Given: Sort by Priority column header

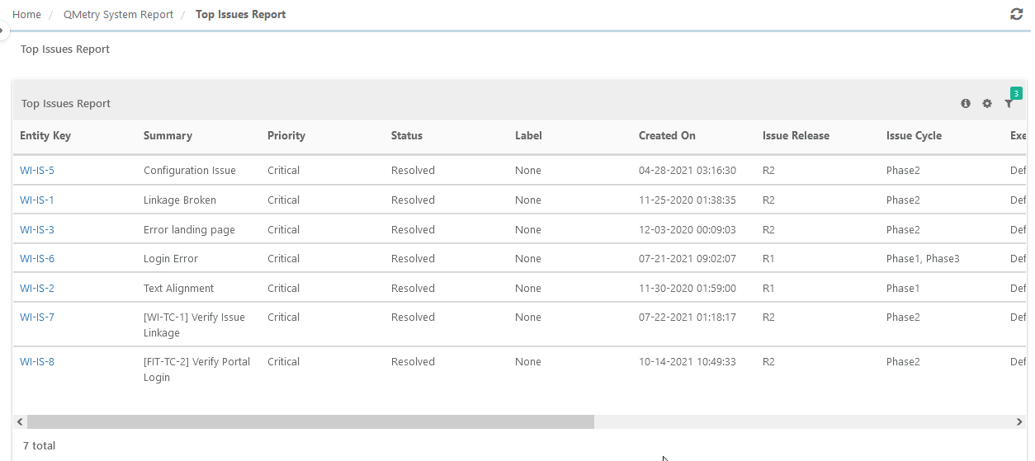Looking at the screenshot, I should 286,136.
